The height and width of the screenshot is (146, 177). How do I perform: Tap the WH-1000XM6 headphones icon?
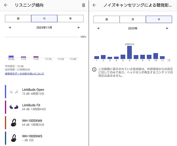coord(14,123)
